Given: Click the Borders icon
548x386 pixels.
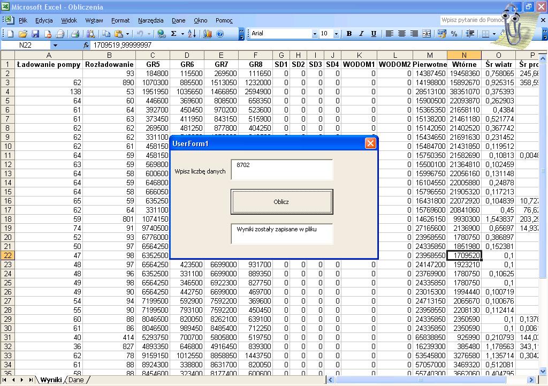Looking at the screenshot, I should [485, 34].
